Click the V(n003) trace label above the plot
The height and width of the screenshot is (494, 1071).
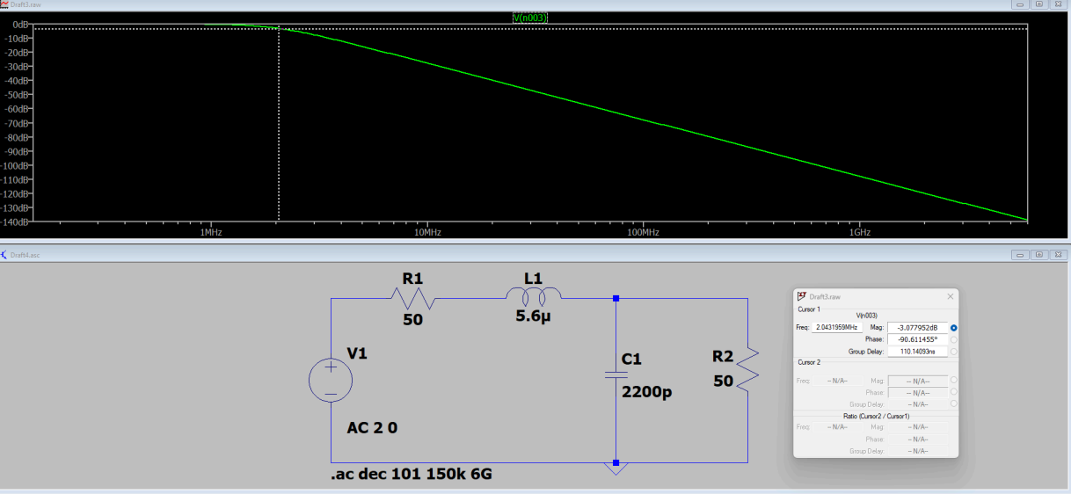pyautogui.click(x=530, y=18)
